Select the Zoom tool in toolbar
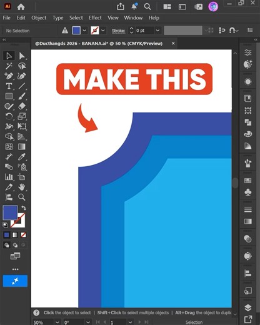The height and width of the screenshot is (325, 260). click(x=22, y=197)
